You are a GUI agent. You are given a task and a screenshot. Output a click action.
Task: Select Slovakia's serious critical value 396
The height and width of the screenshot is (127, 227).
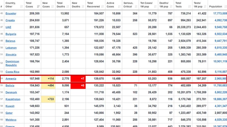[135, 55]
